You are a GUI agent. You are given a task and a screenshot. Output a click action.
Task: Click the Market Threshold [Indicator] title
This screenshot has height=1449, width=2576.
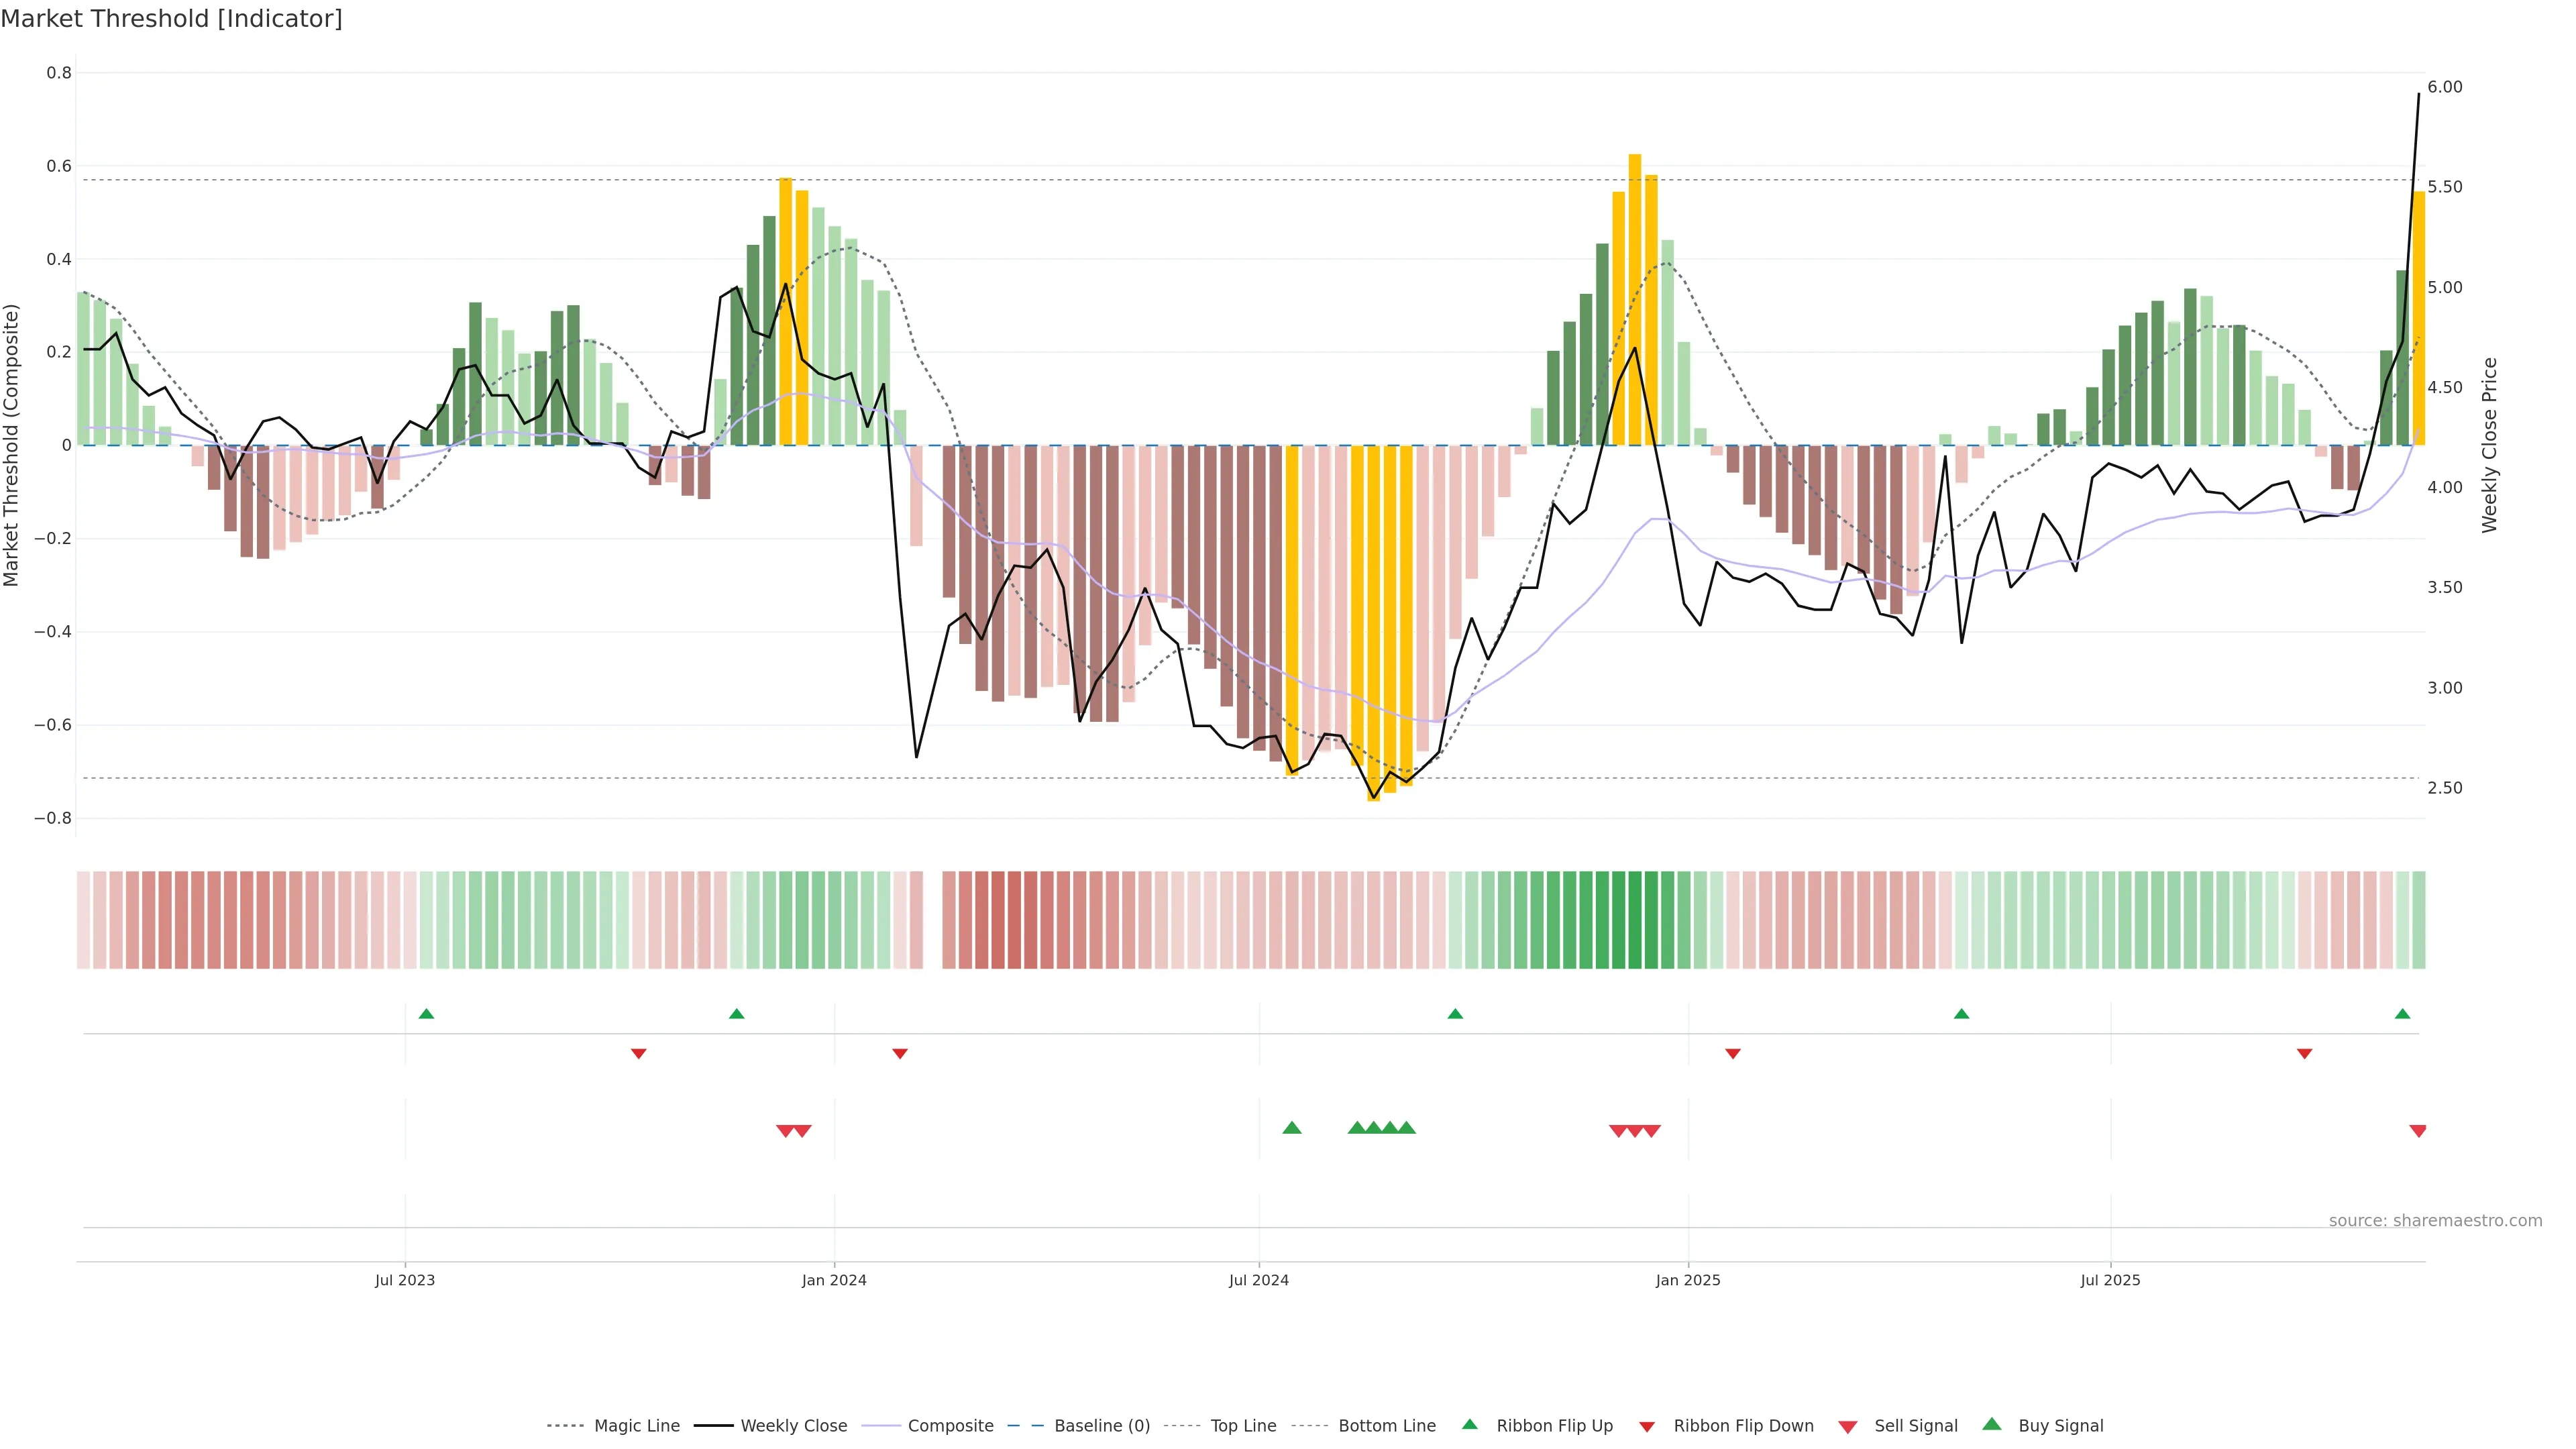(x=171, y=19)
